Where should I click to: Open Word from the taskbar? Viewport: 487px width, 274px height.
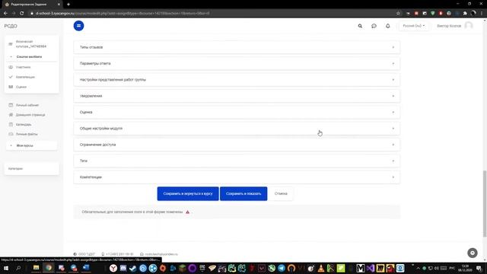click(86, 268)
